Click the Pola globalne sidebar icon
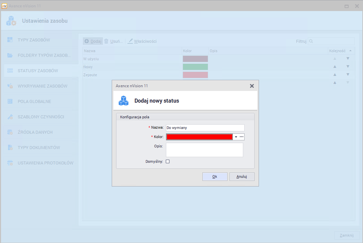This screenshot has width=363, height=243. (10, 101)
